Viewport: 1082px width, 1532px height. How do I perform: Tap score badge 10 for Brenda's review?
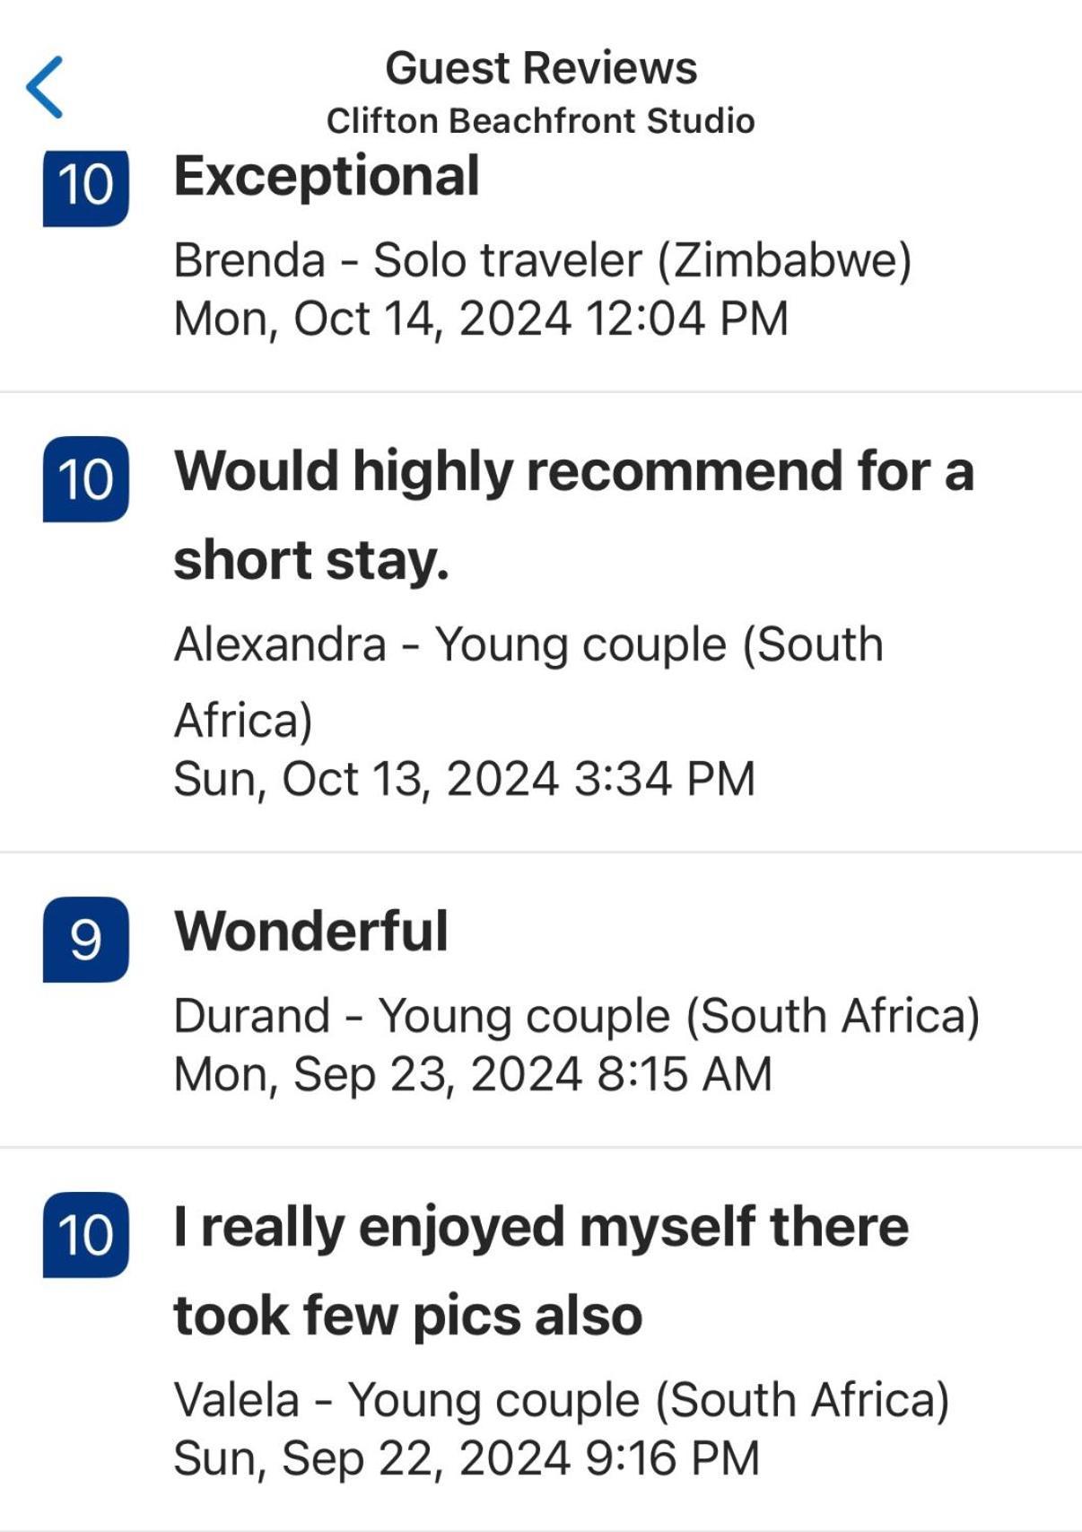click(x=86, y=187)
